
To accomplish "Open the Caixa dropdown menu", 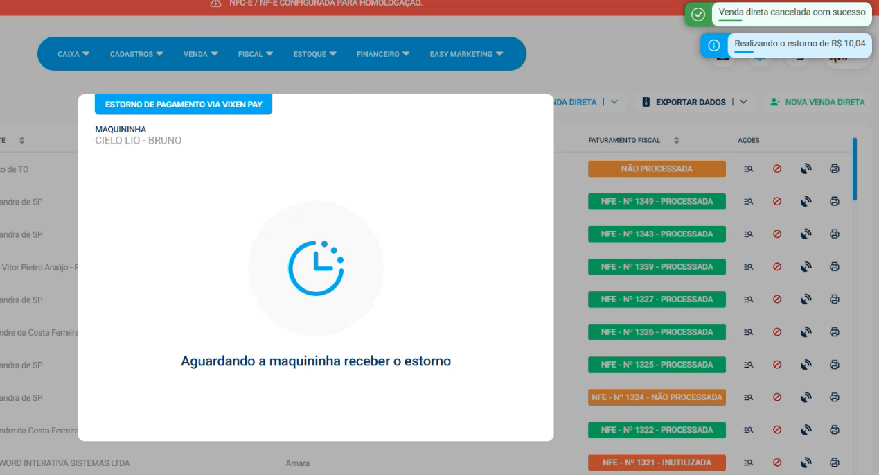I will pos(73,54).
